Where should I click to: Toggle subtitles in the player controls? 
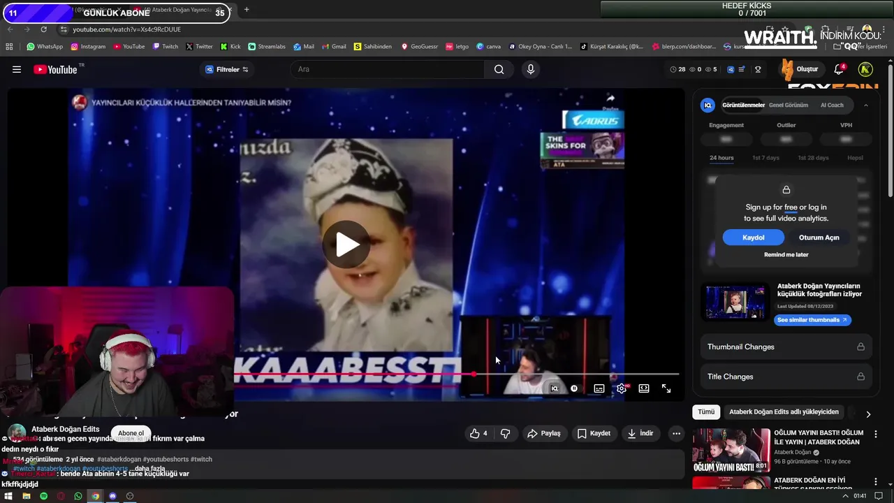click(599, 388)
